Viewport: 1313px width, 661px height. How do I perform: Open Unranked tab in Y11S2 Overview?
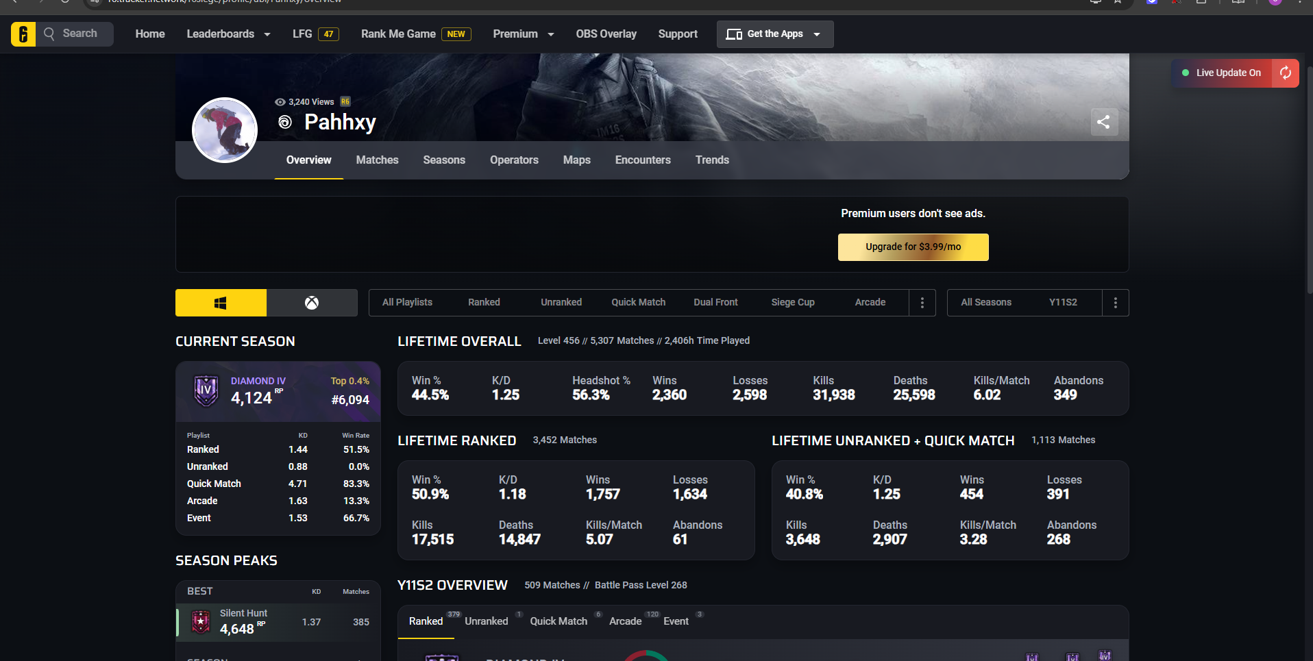(x=487, y=621)
